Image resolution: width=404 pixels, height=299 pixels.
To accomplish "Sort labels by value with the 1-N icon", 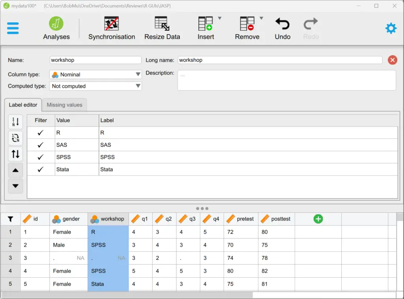I will [x=15, y=122].
